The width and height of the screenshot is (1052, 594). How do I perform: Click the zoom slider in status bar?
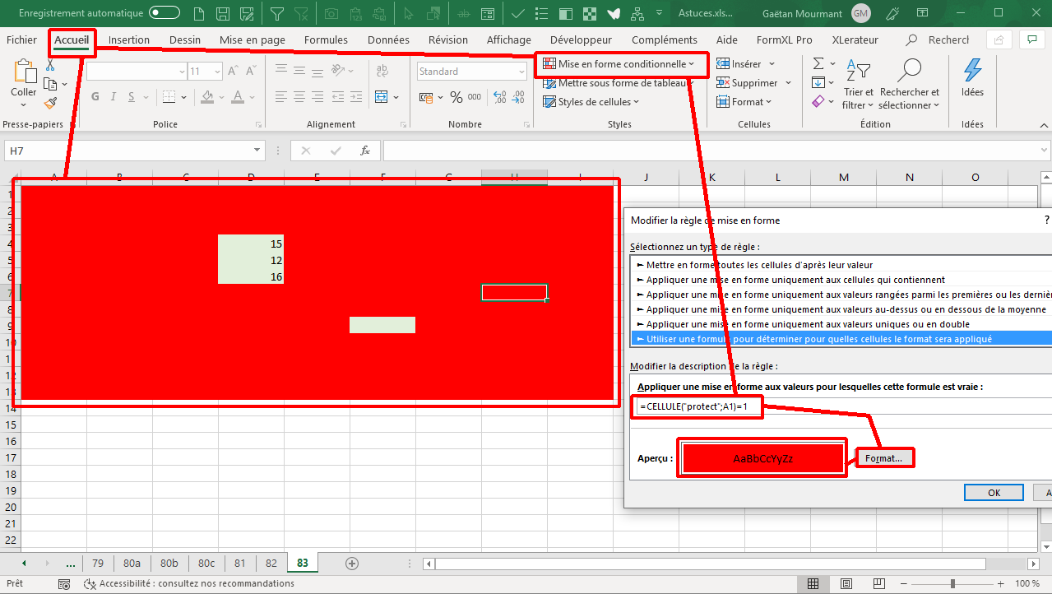(952, 583)
